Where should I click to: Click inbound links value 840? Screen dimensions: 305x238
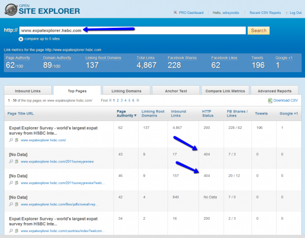[x=176, y=197]
